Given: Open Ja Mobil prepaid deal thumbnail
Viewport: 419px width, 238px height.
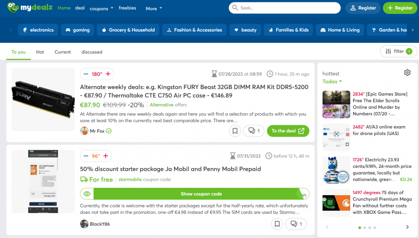Looking at the screenshot, I should pyautogui.click(x=43, y=181).
